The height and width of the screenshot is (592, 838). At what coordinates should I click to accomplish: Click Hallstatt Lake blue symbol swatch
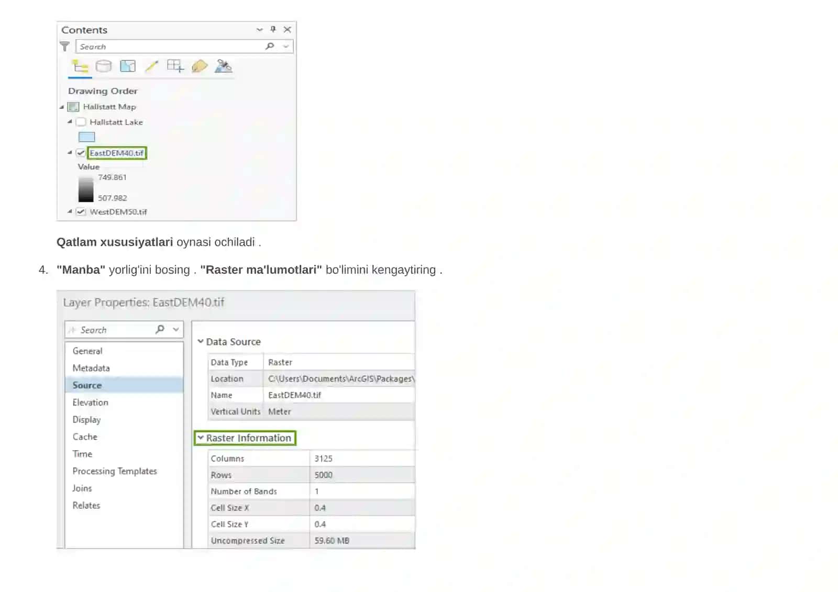[x=86, y=137]
